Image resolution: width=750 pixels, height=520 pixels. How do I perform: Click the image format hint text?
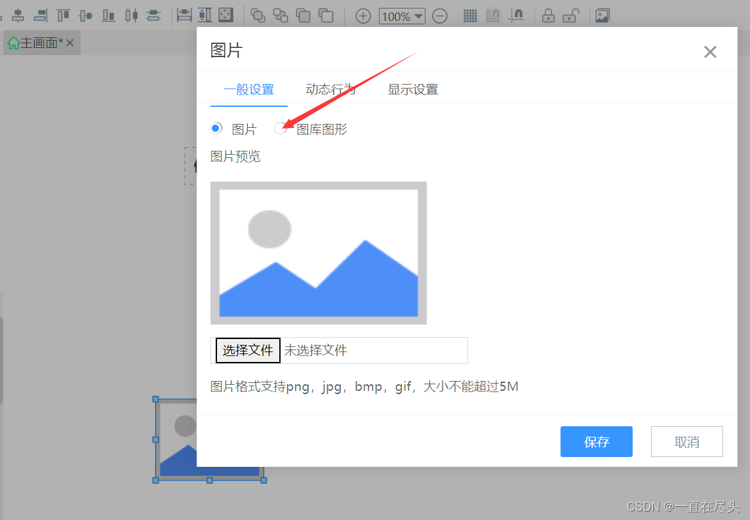[365, 386]
